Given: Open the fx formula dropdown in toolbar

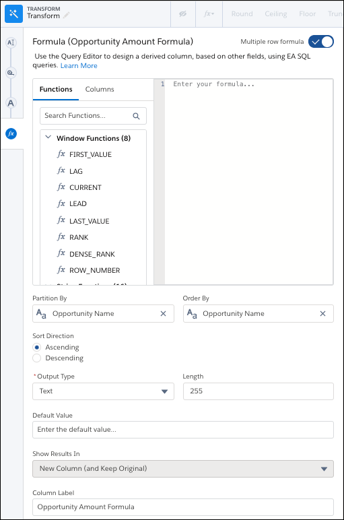Looking at the screenshot, I should [209, 14].
